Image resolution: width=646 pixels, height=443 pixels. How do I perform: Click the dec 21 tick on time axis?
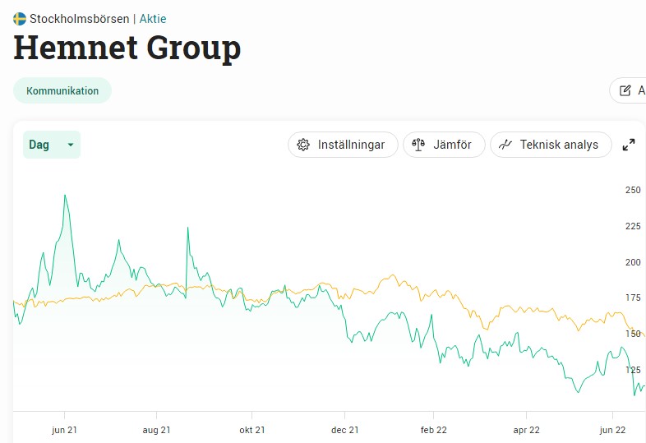tap(345, 430)
